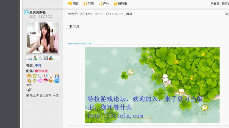The image size is (229, 128).
Task: Click the green bow scales medal
Action: tap(35, 78)
